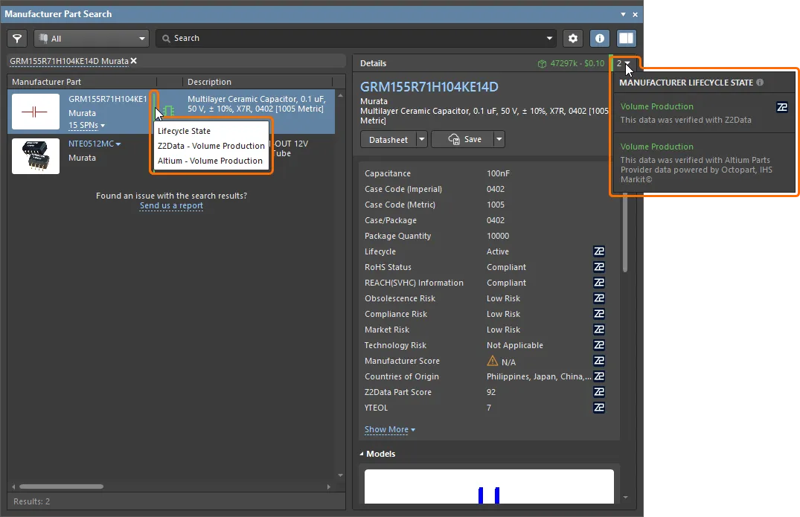Open the All categories dropdown
This screenshot has width=800, height=517.
click(x=92, y=39)
